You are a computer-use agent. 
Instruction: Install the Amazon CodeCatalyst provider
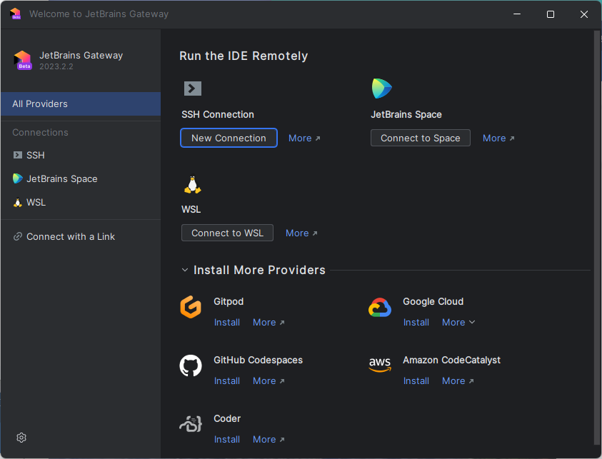pos(416,380)
